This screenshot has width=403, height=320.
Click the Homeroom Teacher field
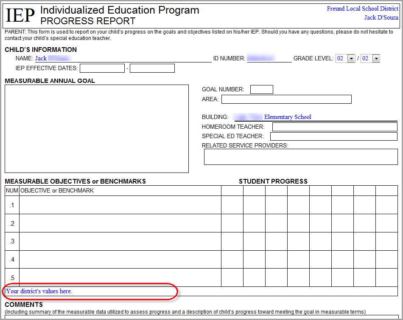point(334,127)
